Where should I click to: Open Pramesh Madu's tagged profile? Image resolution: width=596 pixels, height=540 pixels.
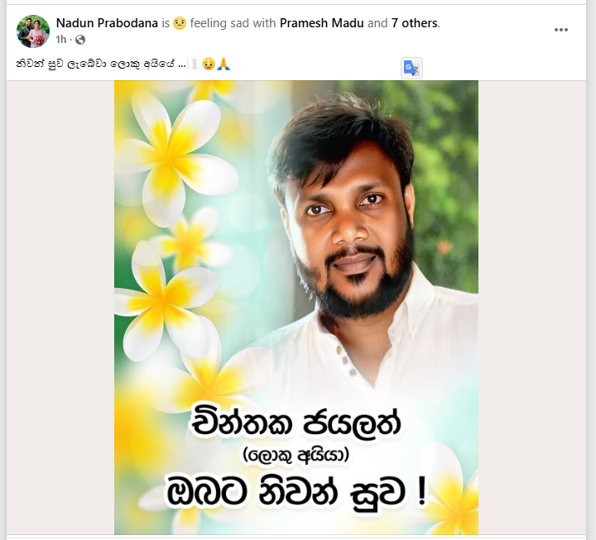tap(321, 23)
